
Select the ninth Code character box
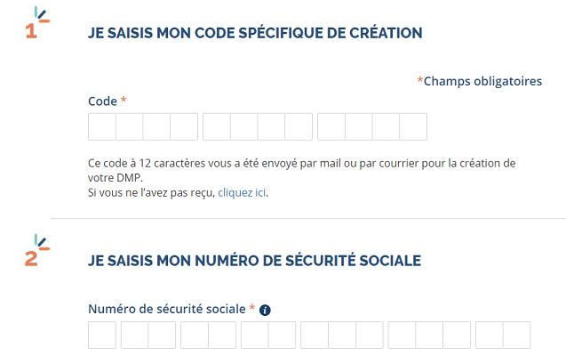331,127
